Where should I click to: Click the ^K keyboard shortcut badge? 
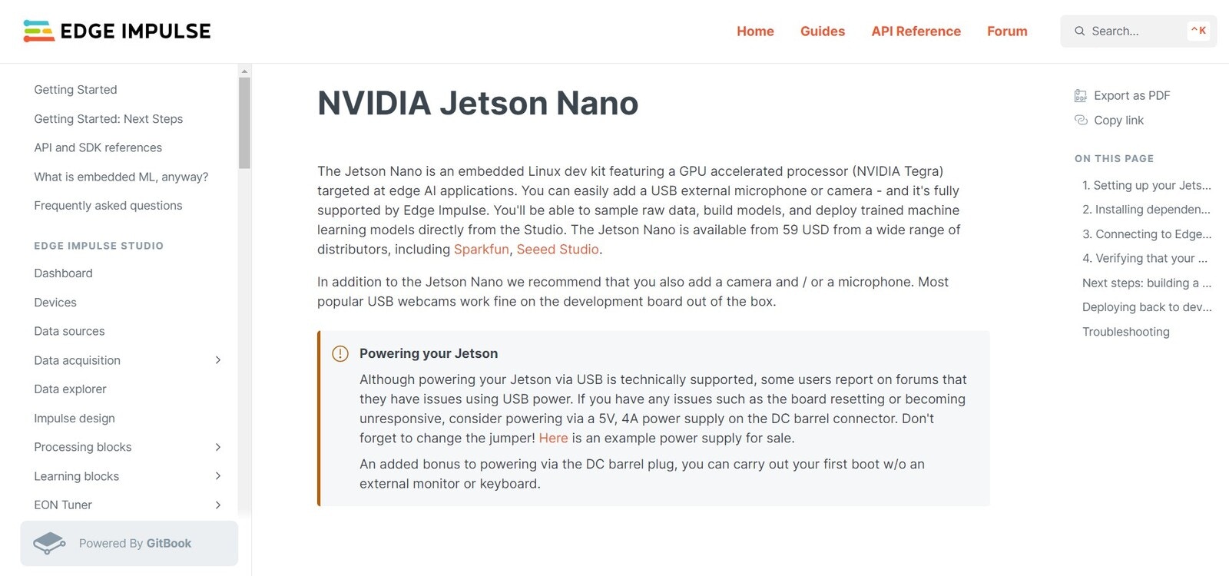(1198, 31)
